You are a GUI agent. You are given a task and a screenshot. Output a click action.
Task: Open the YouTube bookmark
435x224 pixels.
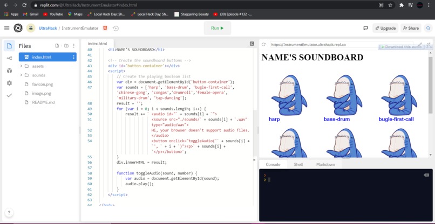point(53,14)
